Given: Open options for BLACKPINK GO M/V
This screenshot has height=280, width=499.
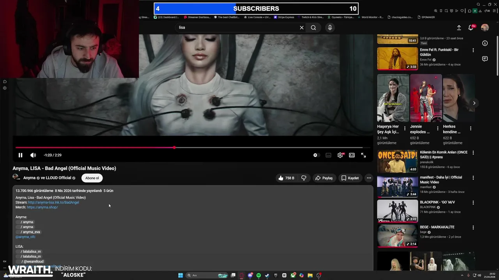Looking at the screenshot, I should pos(473,203).
